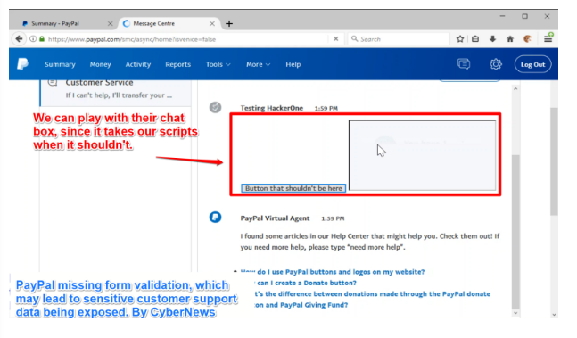Click 'Testing HackerOne' sender name
This screenshot has width=577, height=338.
point(272,108)
